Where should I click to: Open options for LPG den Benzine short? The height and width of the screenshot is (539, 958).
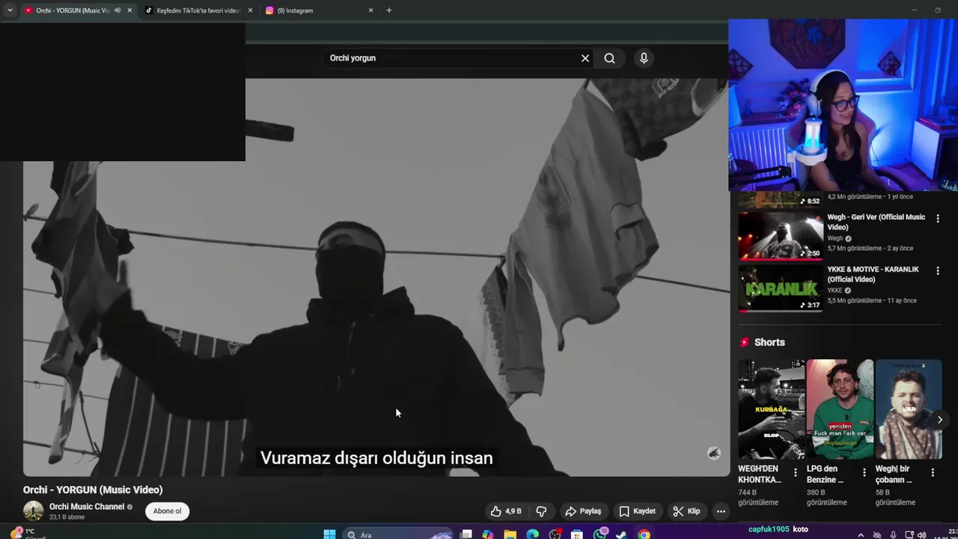864,472
